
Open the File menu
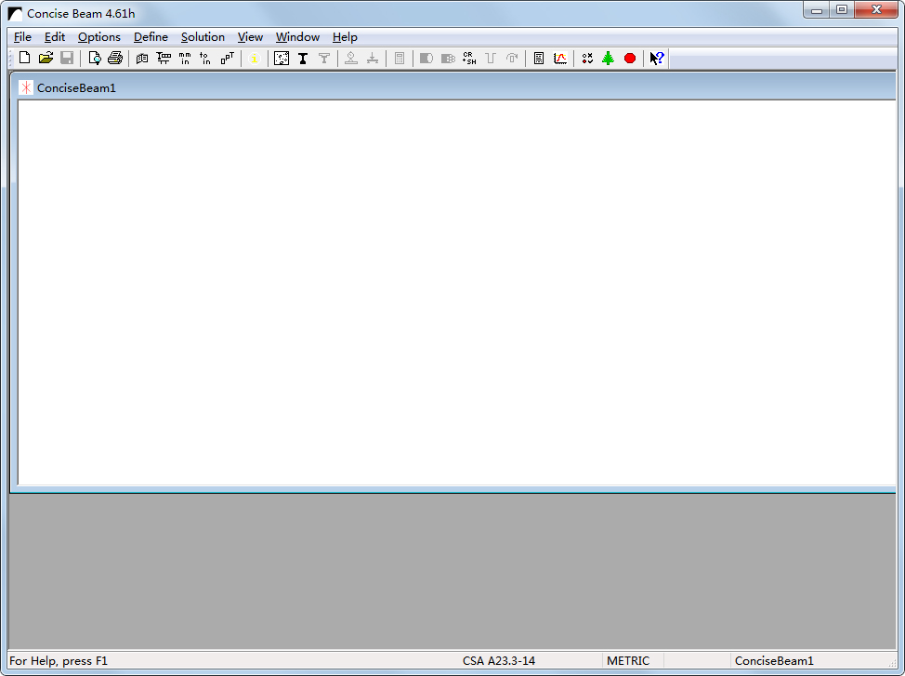point(22,37)
